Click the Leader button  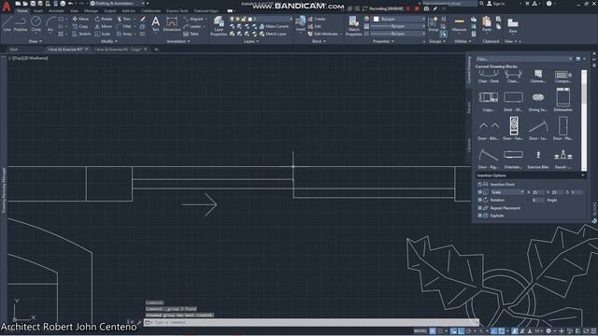[192, 26]
